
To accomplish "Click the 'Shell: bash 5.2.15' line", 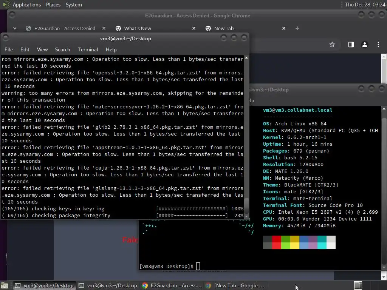I will 290,157.
